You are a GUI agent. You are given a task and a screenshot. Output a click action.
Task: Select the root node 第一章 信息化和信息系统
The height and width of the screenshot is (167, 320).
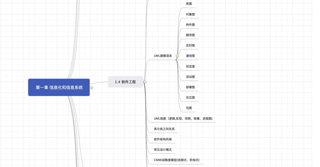(x=59, y=87)
